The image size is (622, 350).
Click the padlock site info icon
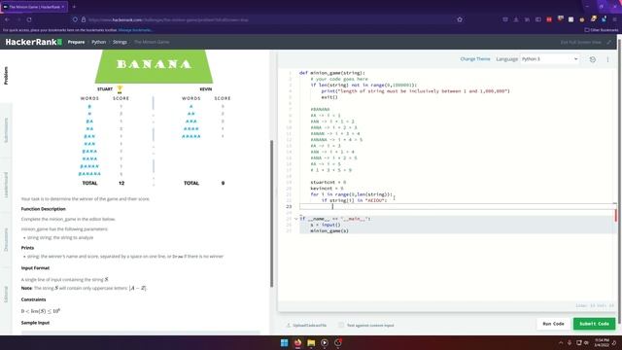tap(84, 19)
